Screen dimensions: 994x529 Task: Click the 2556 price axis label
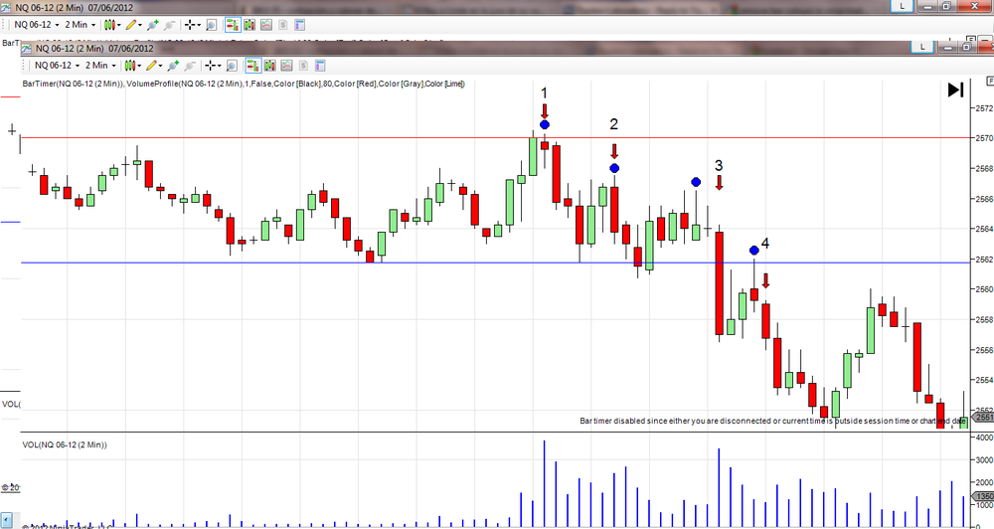(x=984, y=349)
